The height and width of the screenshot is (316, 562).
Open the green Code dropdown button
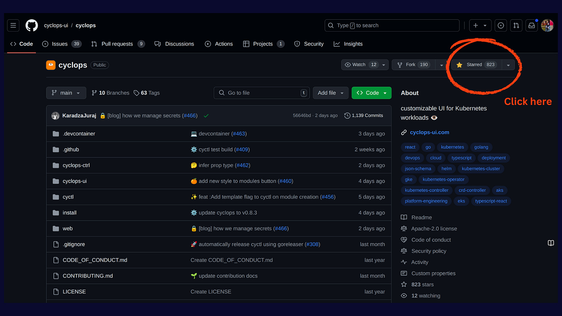(371, 93)
